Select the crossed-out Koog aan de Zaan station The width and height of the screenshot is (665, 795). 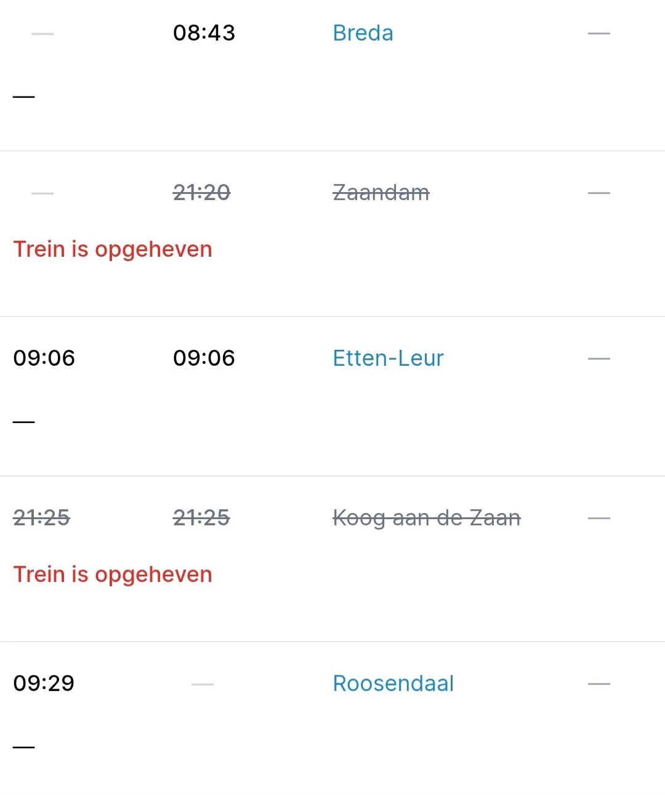[426, 518]
